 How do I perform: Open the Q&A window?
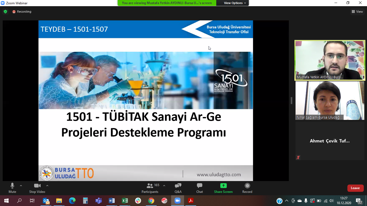pyautogui.click(x=178, y=188)
